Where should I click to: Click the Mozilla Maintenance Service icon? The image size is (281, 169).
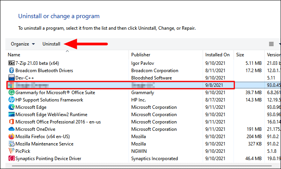coord(12,144)
